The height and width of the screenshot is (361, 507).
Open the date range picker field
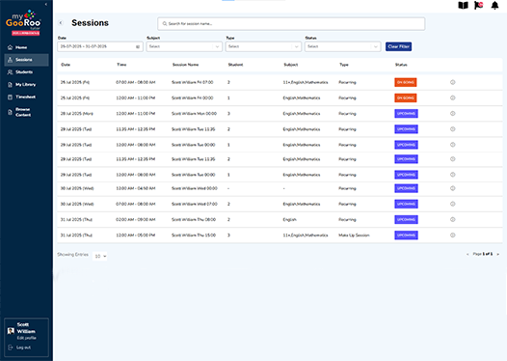pyautogui.click(x=100, y=46)
